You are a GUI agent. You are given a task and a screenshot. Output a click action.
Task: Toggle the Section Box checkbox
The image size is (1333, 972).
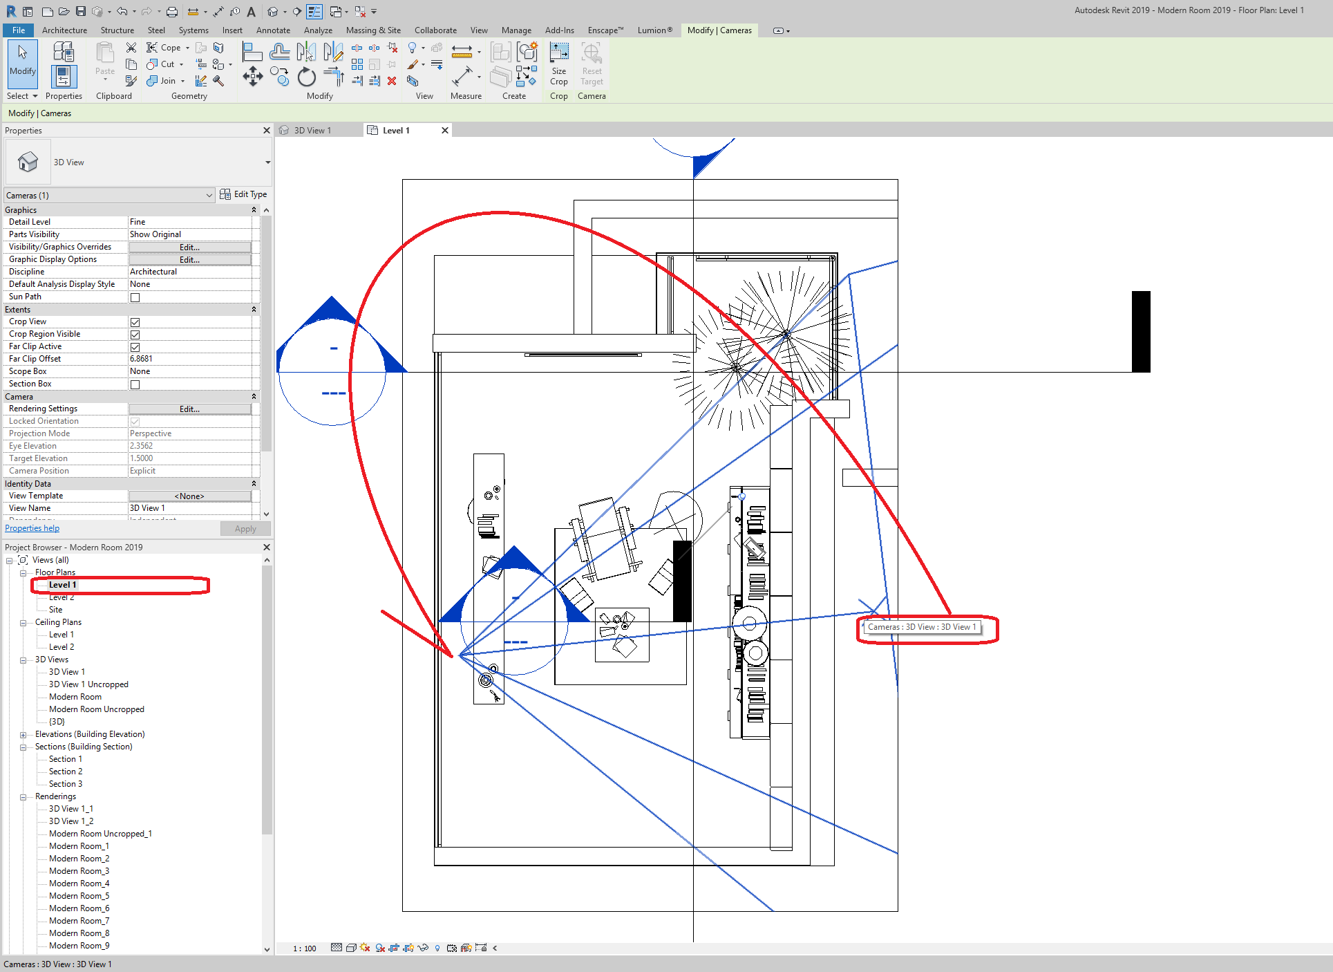pos(135,384)
